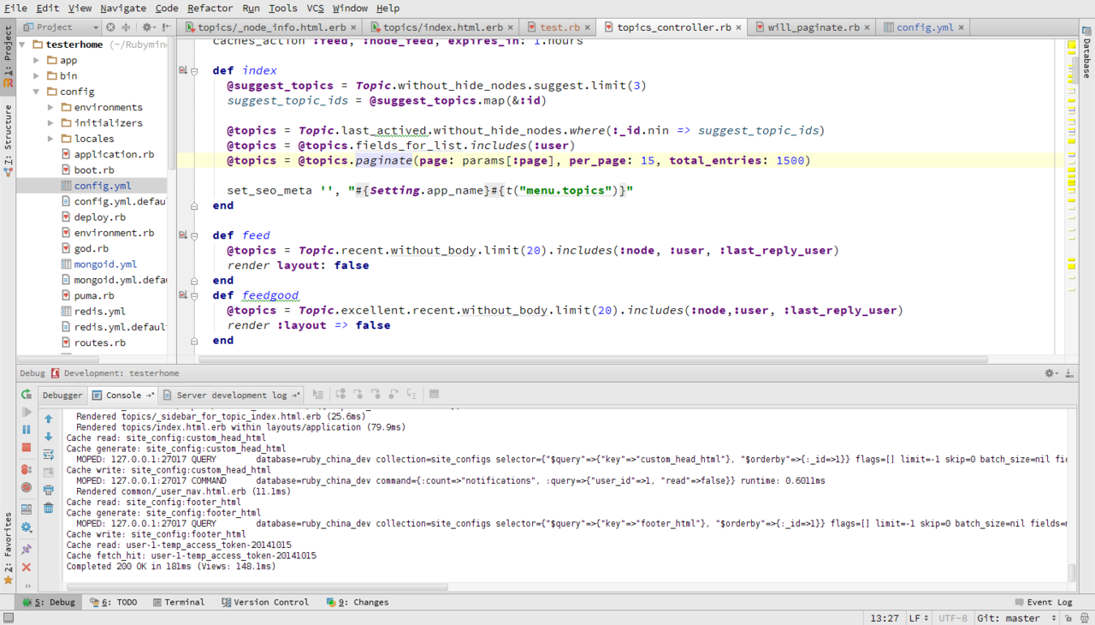
Task: Click the Step Into icon in the debugger toolbar
Action: click(358, 395)
